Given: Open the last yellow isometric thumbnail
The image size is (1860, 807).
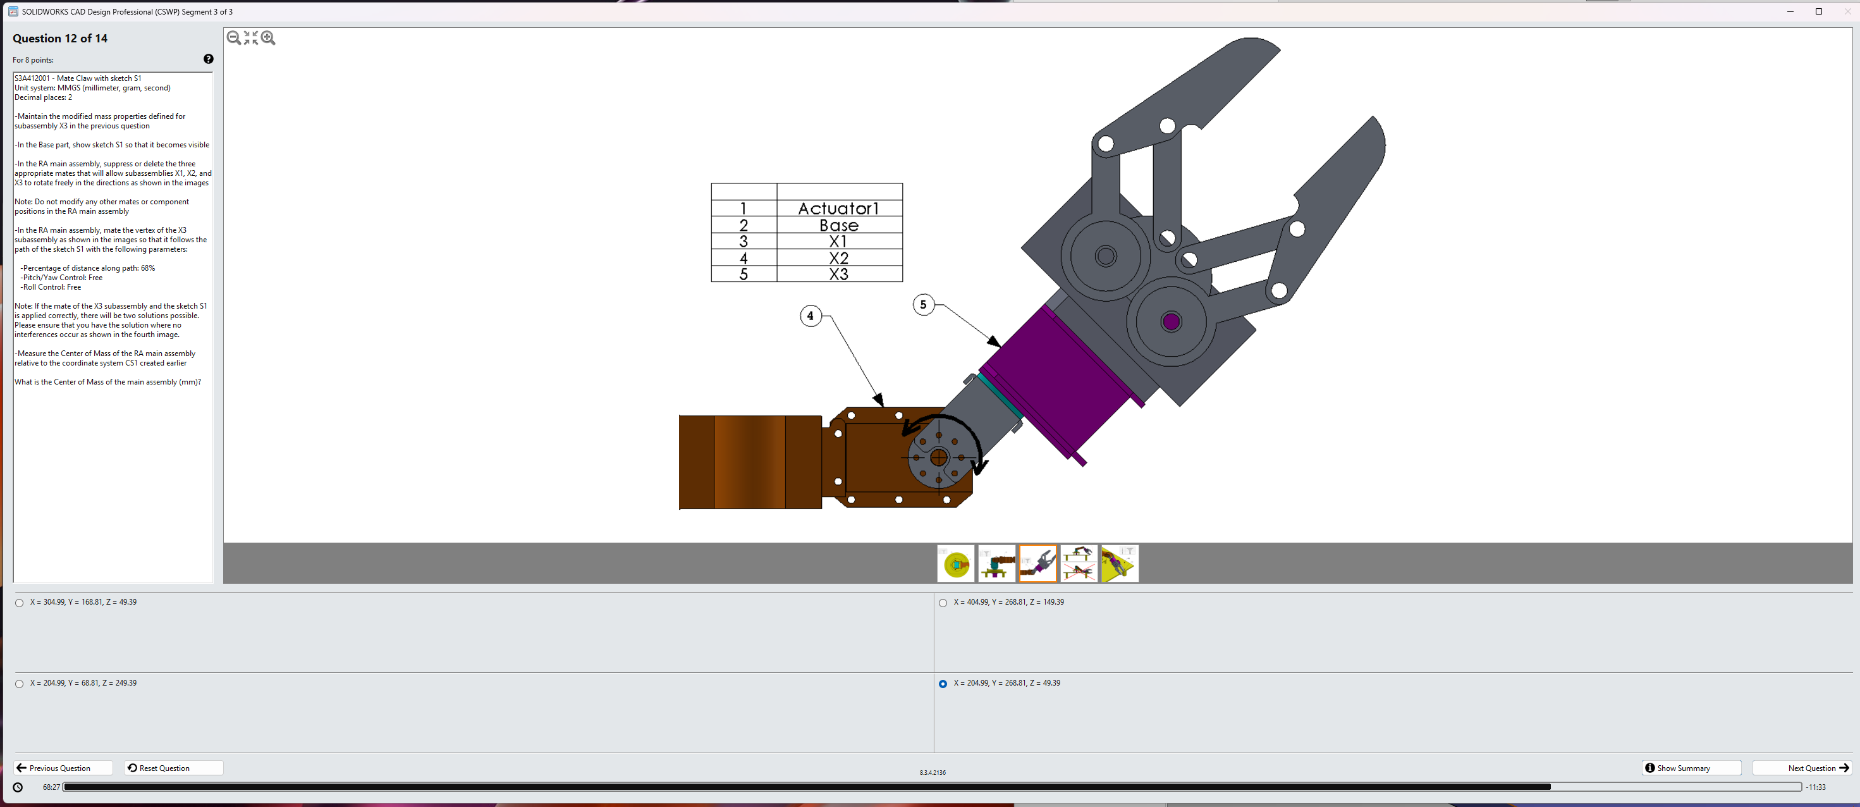Looking at the screenshot, I should pyautogui.click(x=1119, y=564).
